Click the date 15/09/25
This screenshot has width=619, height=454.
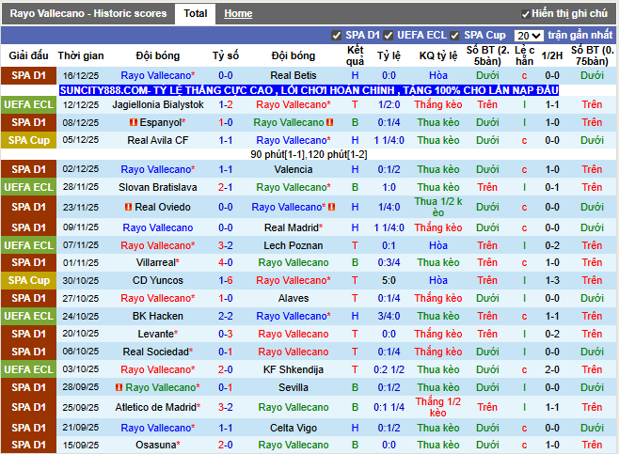(x=81, y=445)
